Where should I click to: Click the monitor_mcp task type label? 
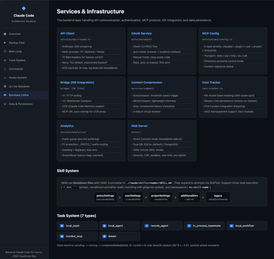coord(74,236)
